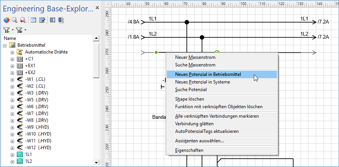The width and height of the screenshot is (339, 167).
Task: Click the window with pencil edit icon
Action: pos(41,20)
